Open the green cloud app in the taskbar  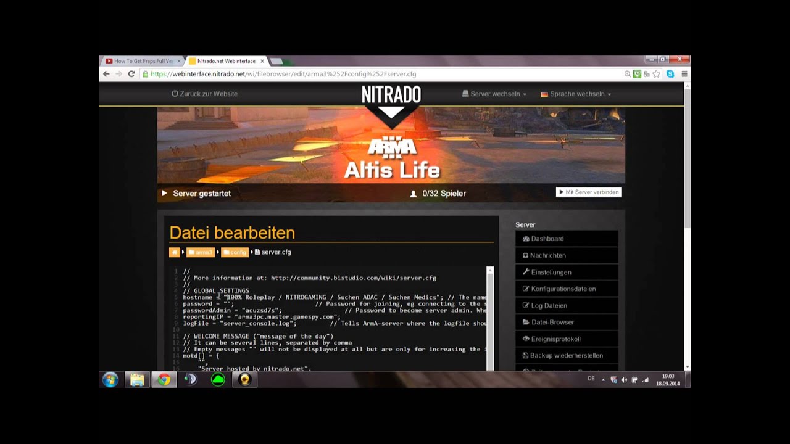tap(218, 379)
